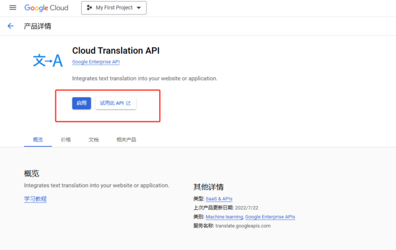Click the translate.googleapis.com service name
The width and height of the screenshot is (396, 250).
tap(243, 226)
